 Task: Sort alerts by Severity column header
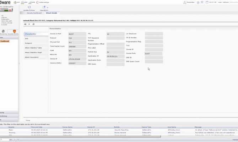pos(11,127)
